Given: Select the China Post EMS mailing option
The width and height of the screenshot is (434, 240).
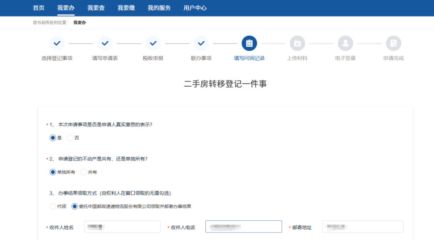Looking at the screenshot, I should coord(75,207).
